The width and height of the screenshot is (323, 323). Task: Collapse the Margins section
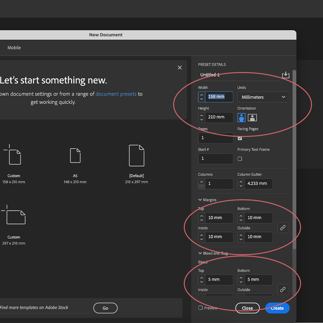coord(200,200)
